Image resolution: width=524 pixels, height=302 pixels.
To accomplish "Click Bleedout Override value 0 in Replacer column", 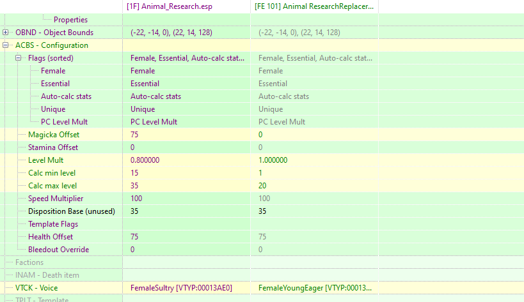I will click(x=260, y=250).
